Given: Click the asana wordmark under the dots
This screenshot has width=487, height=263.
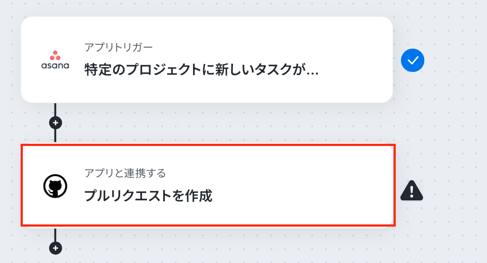Looking at the screenshot, I should click(x=55, y=65).
